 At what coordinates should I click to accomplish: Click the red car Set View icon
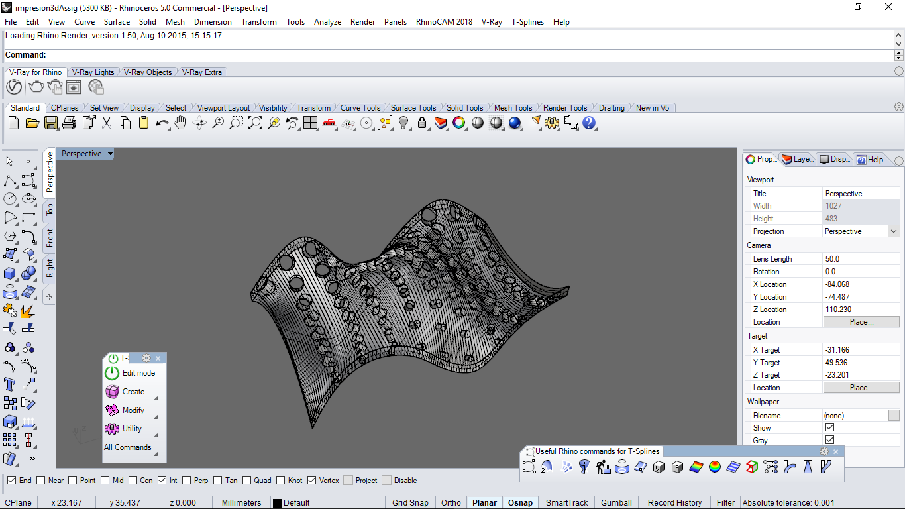click(329, 123)
